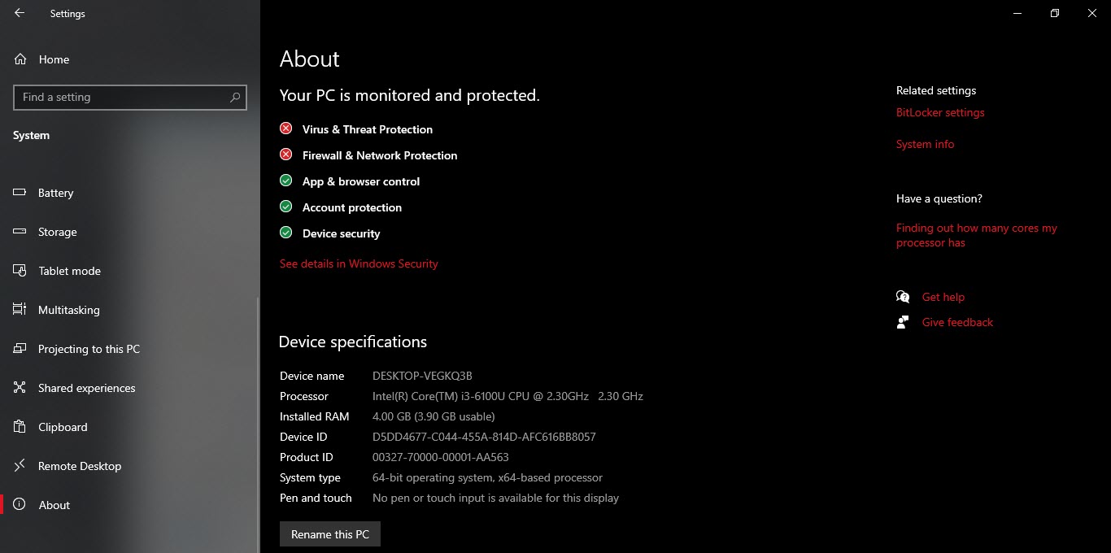Click the System info link
This screenshot has height=553, width=1111.
pos(925,144)
